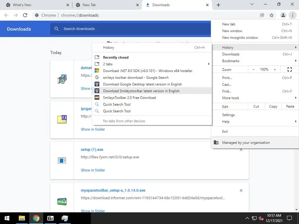Toggle fullscreen mode icon

pyautogui.click(x=290, y=69)
